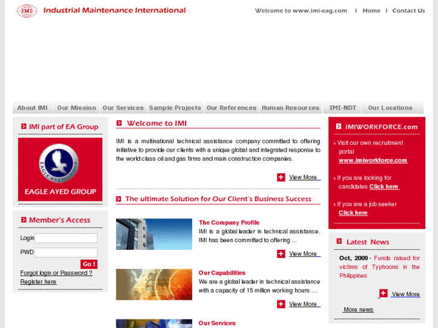Viewport: 438px width, 328px height.
Task: Click plus icon beside Welcome to IMI View More
Action: click(x=281, y=178)
